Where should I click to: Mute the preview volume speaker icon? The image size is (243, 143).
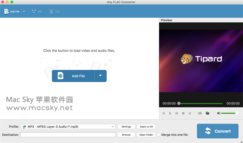click(219, 113)
